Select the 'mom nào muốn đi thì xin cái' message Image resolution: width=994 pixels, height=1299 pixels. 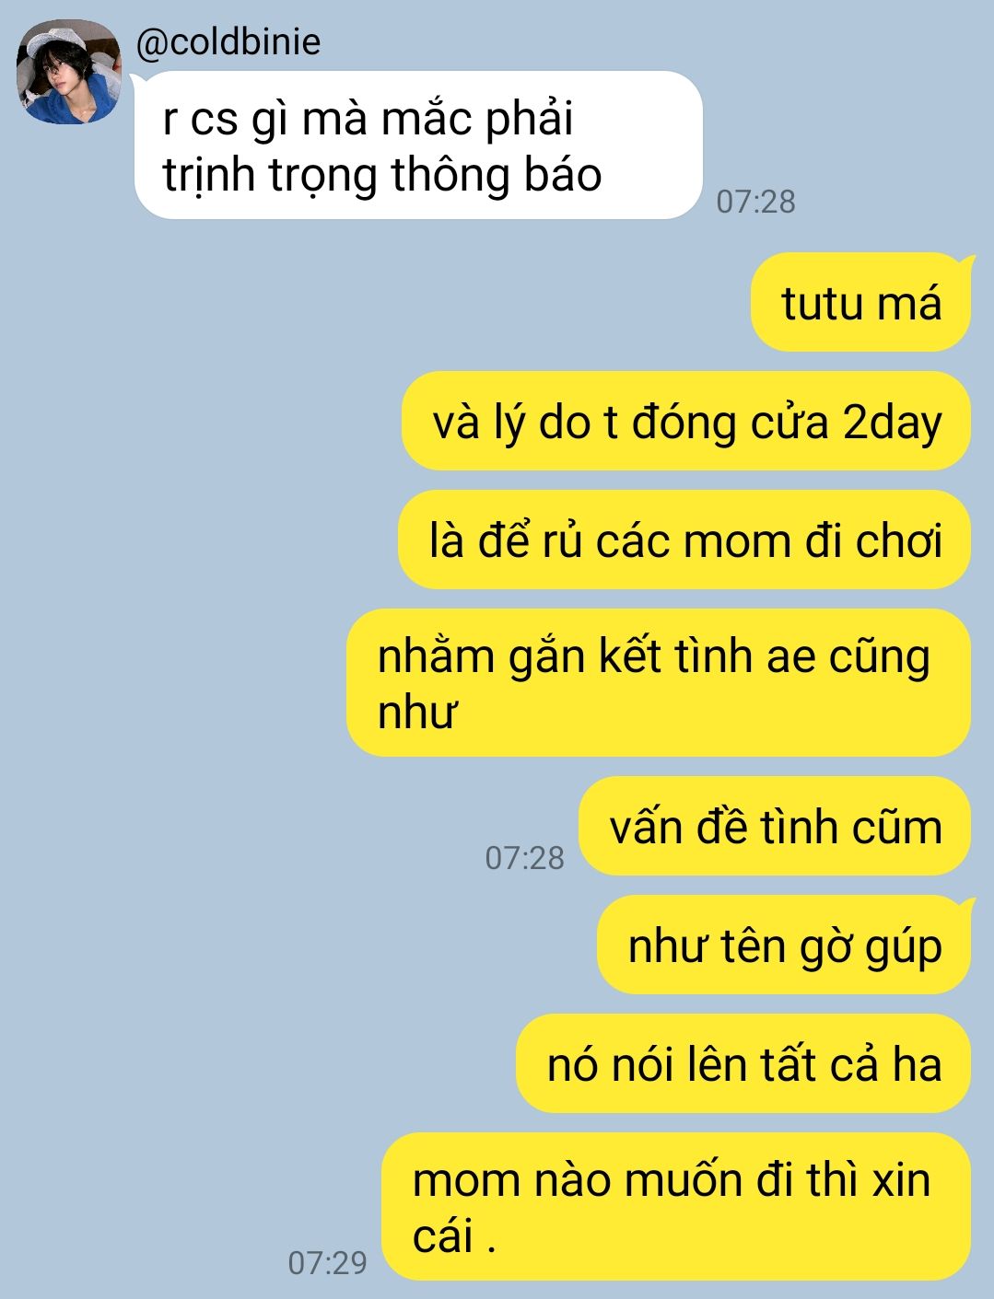click(676, 1206)
